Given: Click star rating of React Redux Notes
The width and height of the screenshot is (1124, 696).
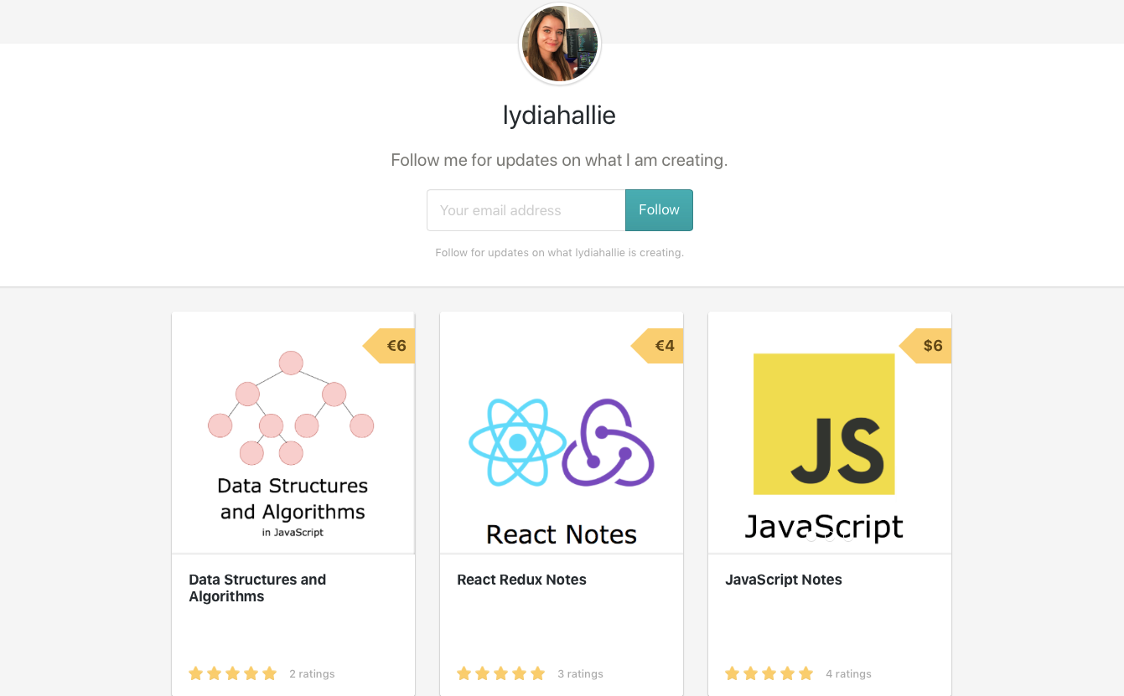Looking at the screenshot, I should coord(501,673).
